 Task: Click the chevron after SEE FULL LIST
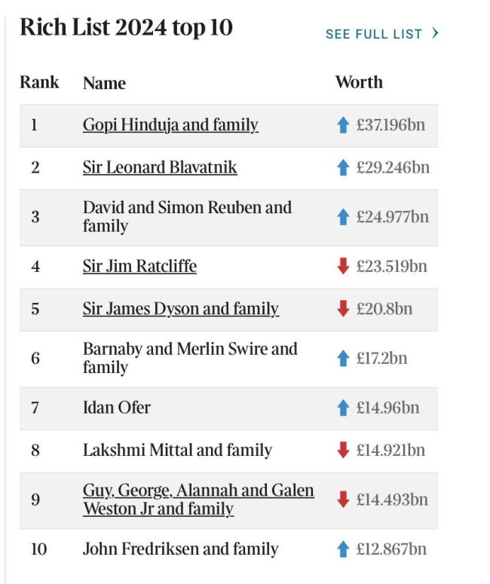click(x=435, y=33)
